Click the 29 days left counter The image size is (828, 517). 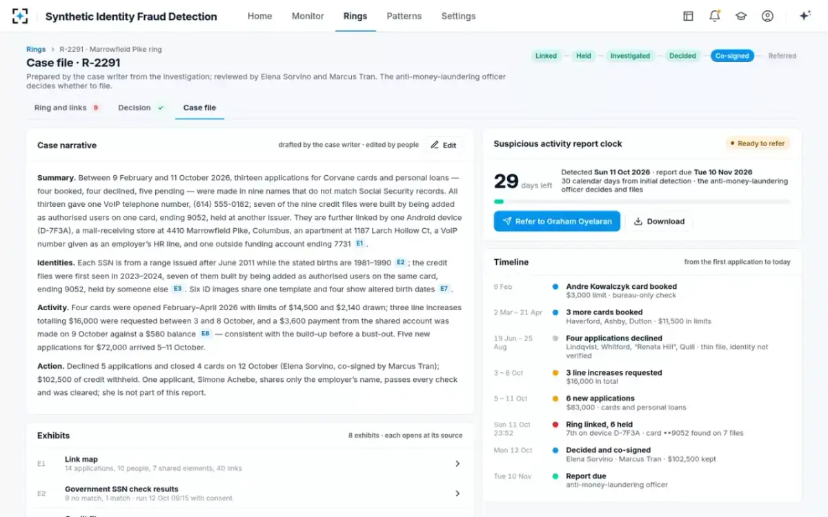pos(523,181)
